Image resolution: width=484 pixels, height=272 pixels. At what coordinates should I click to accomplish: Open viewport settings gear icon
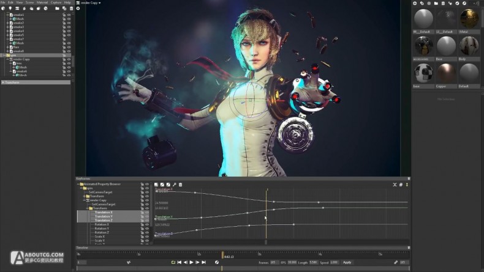(x=78, y=9)
